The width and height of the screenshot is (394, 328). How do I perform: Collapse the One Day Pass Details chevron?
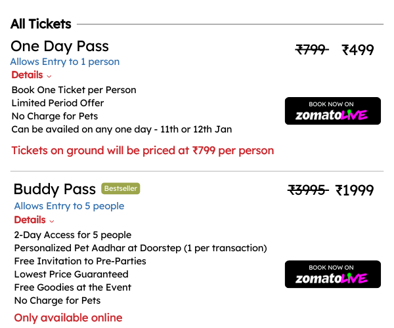49,76
